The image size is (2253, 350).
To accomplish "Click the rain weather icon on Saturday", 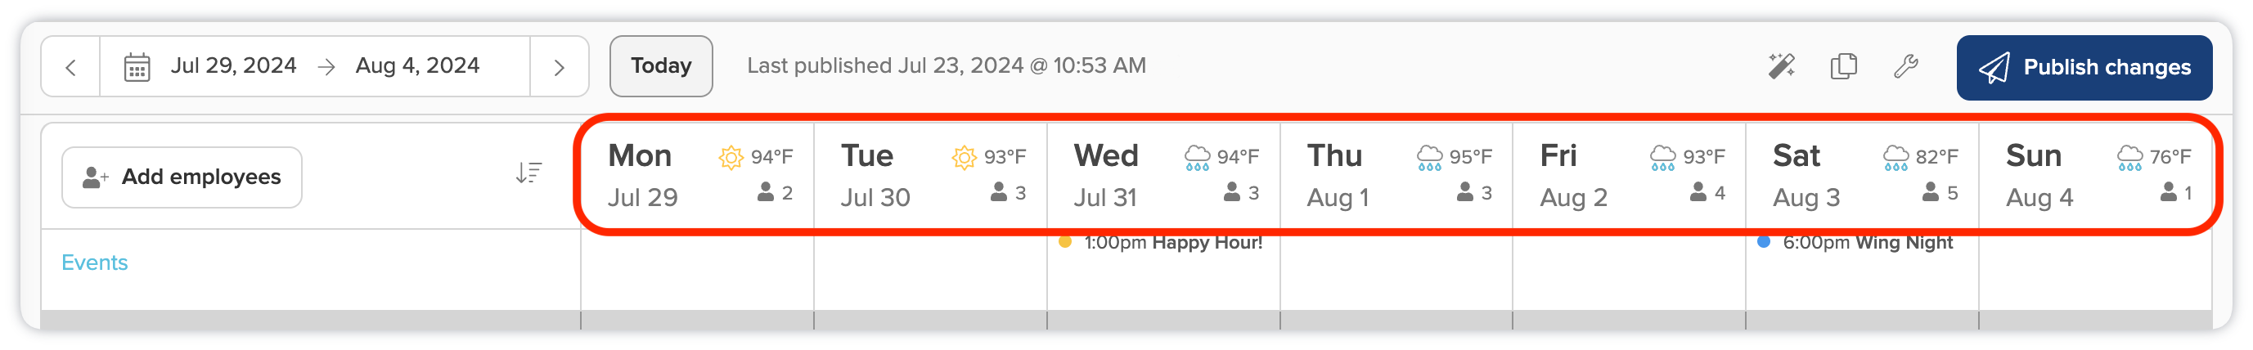I will [x=1895, y=158].
